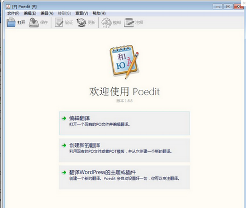Click the green arrow beside 翻译WordPress的主题或插件
Image resolution: width=246 pixels, height=208 pixels.
(64, 172)
